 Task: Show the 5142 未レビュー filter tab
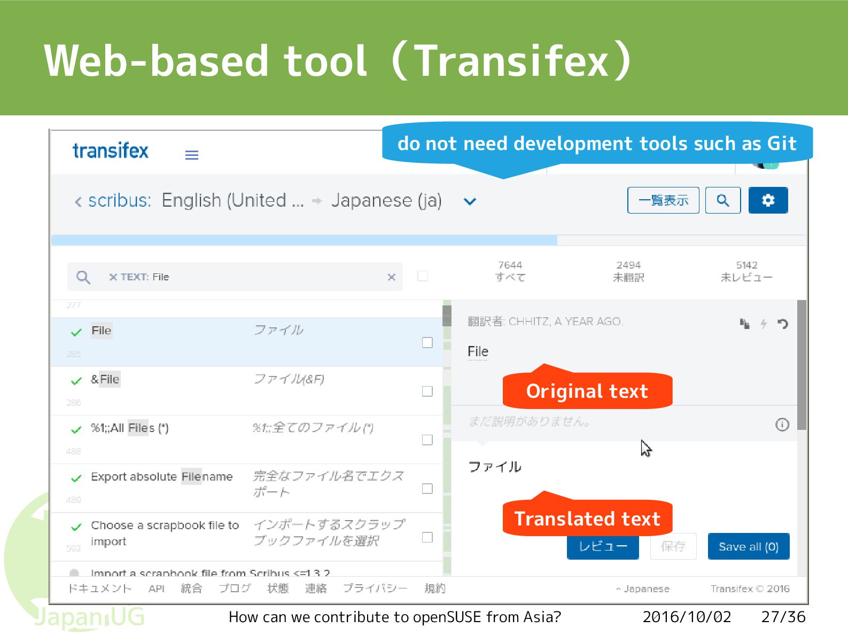point(746,271)
